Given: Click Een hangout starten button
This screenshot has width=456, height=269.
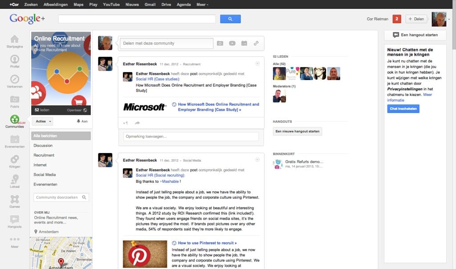Looking at the screenshot, I should [415, 35].
